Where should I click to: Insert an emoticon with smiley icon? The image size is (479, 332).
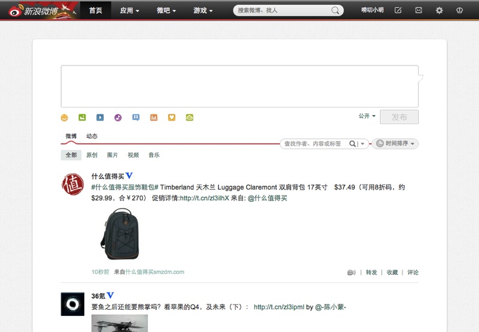pos(65,117)
